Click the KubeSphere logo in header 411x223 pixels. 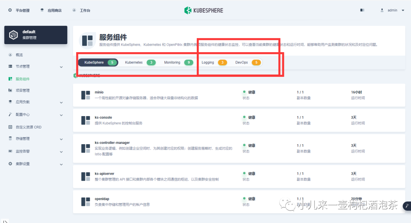(x=204, y=11)
